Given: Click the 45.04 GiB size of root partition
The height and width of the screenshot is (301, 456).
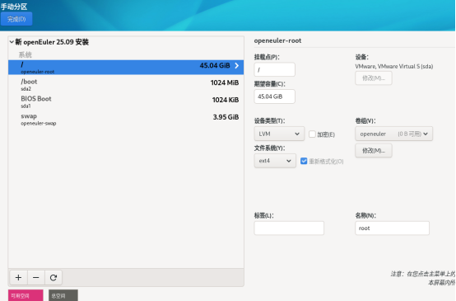Looking at the screenshot, I should [215, 66].
